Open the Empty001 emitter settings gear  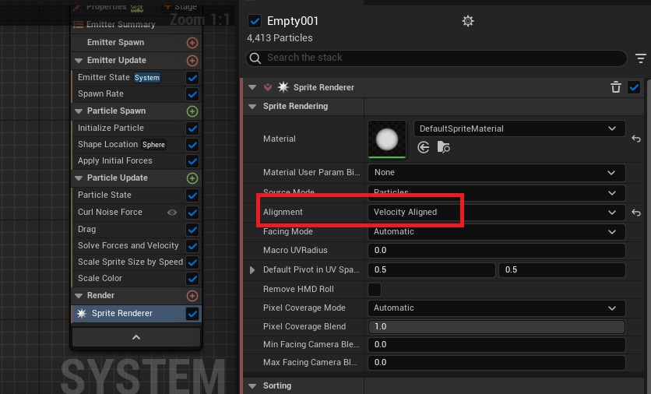click(x=468, y=21)
